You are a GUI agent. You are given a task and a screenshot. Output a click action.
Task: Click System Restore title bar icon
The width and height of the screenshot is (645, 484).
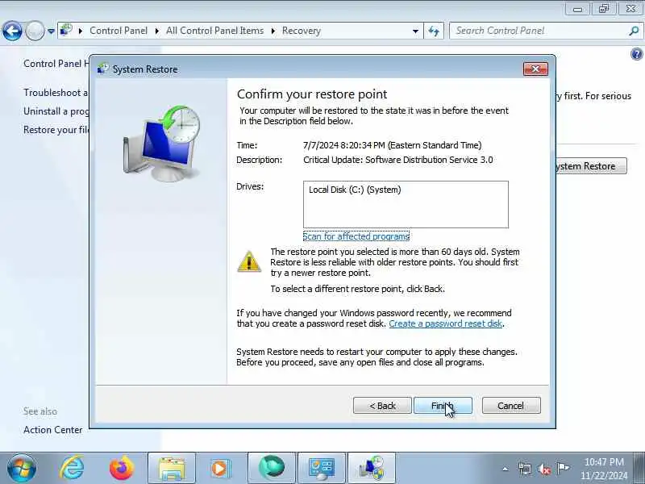click(103, 69)
